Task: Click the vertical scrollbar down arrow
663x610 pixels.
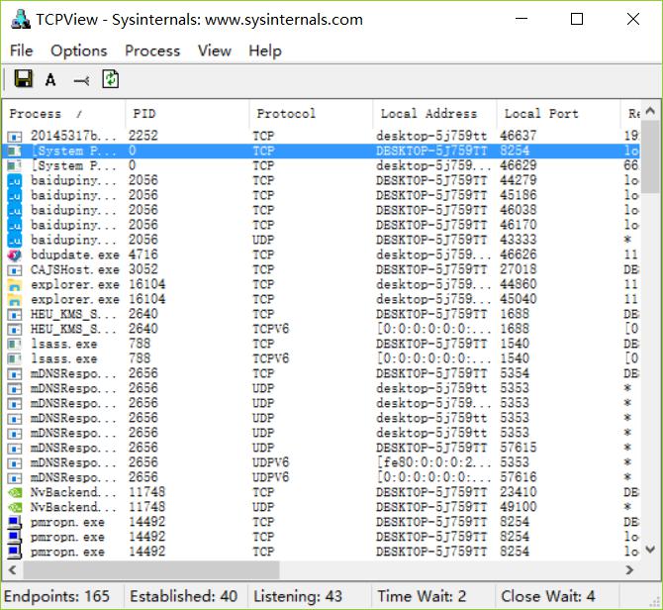Action: tap(650, 550)
